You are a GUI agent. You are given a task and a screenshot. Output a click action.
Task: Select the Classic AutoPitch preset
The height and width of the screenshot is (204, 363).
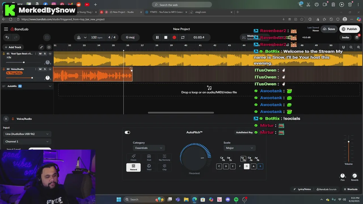pyautogui.click(x=133, y=158)
